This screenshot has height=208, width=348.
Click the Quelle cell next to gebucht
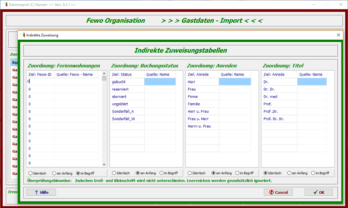(x=160, y=82)
